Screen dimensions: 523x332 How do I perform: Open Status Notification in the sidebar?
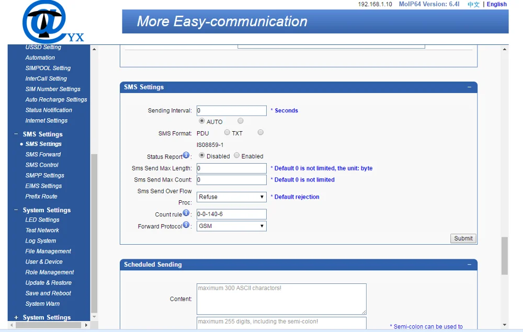point(49,110)
